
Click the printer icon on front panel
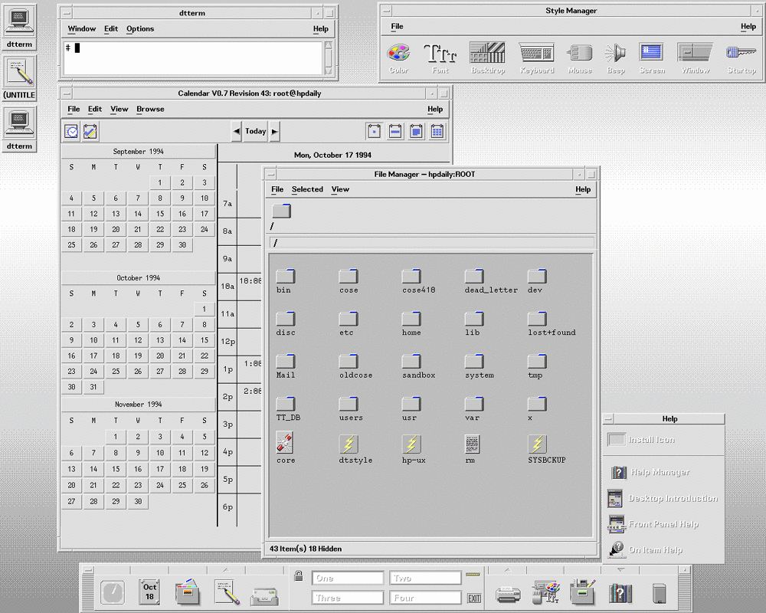pyautogui.click(x=508, y=595)
